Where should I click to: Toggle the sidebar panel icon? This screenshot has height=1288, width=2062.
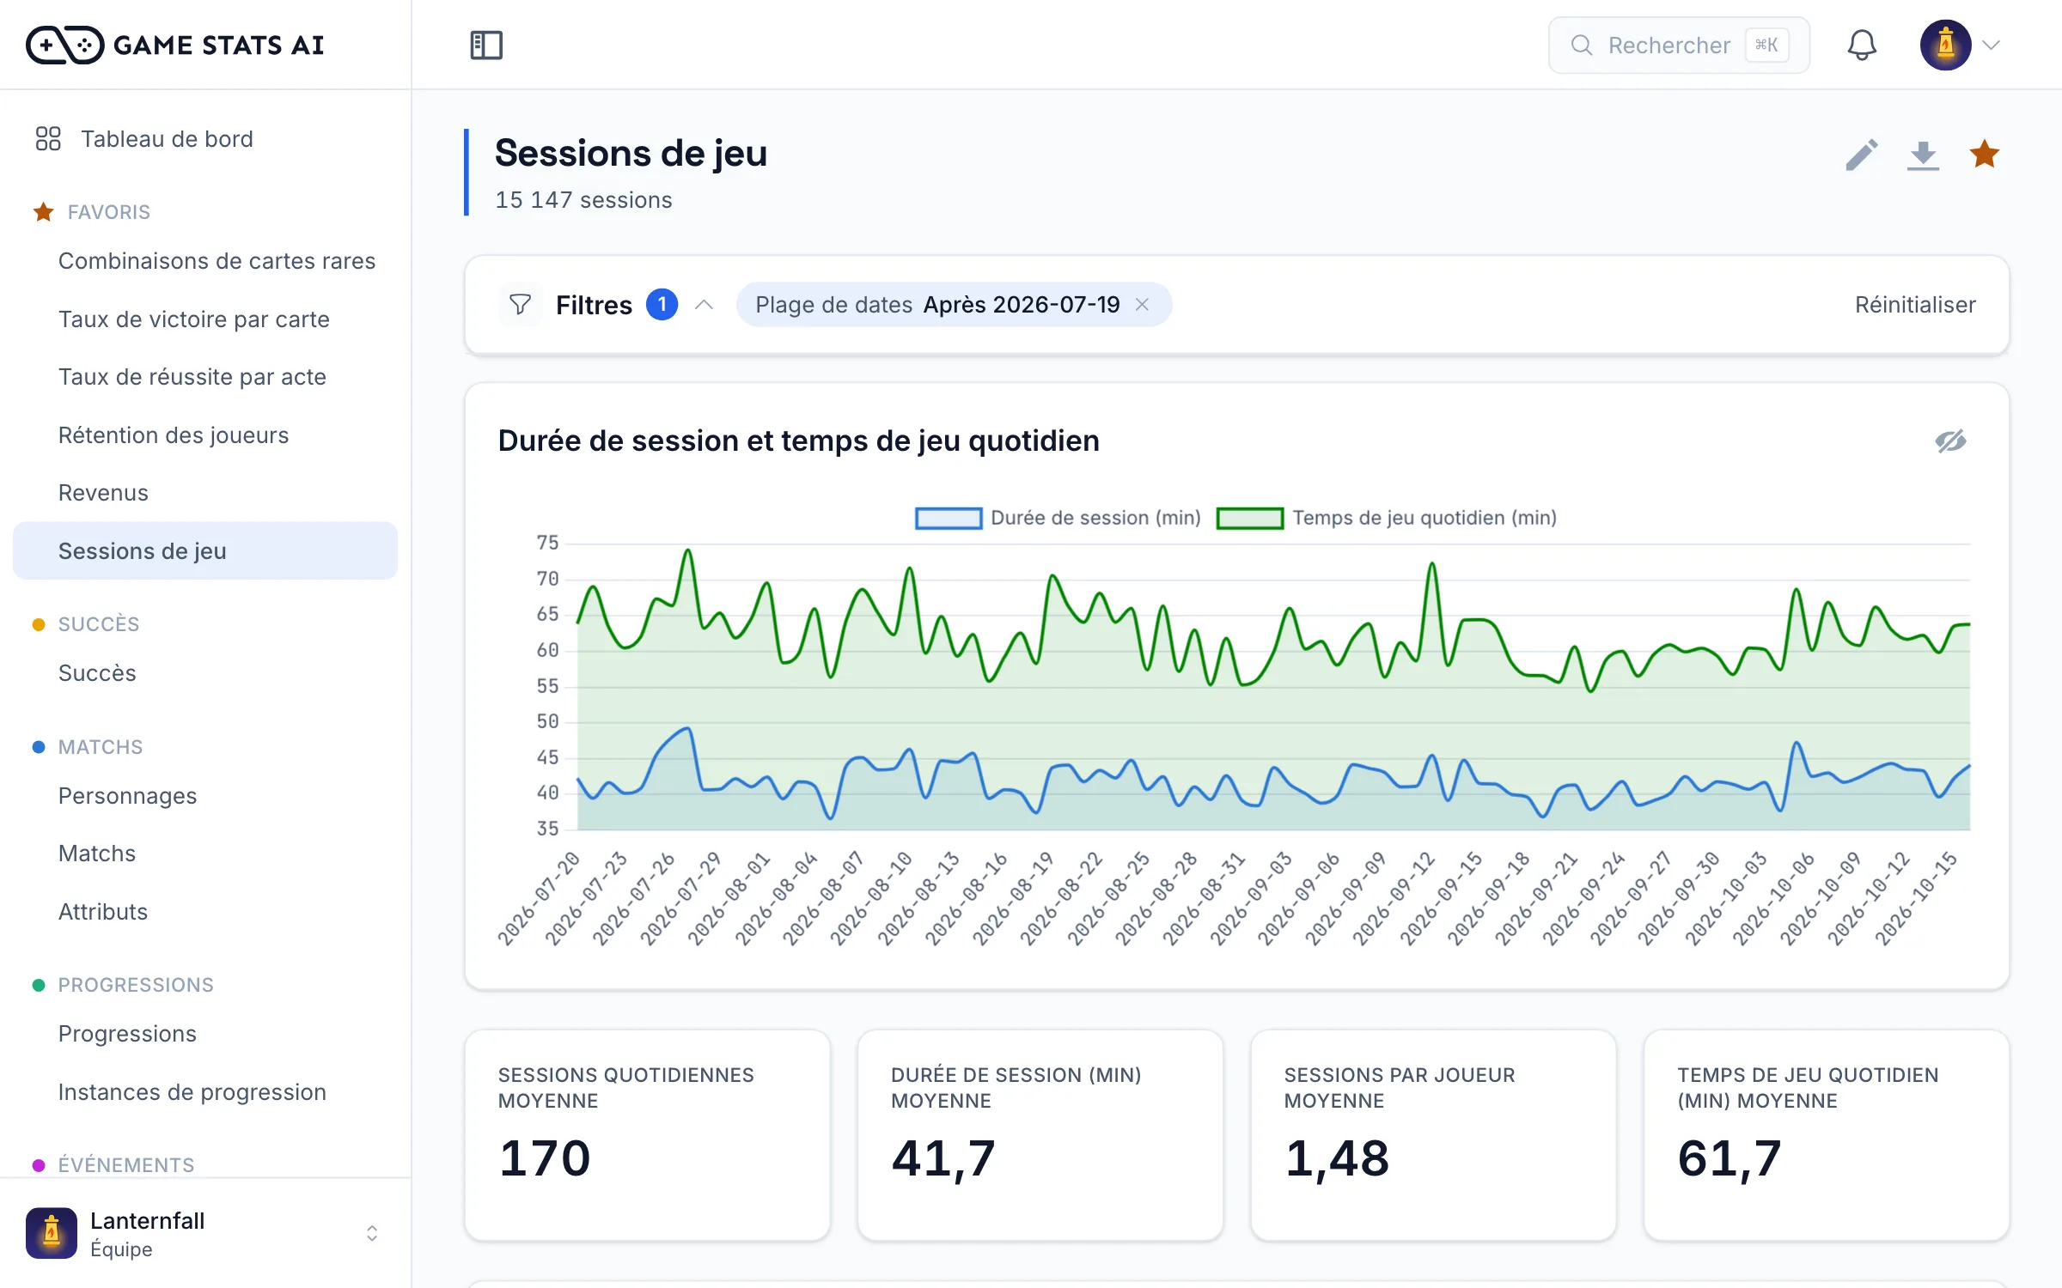tap(486, 45)
